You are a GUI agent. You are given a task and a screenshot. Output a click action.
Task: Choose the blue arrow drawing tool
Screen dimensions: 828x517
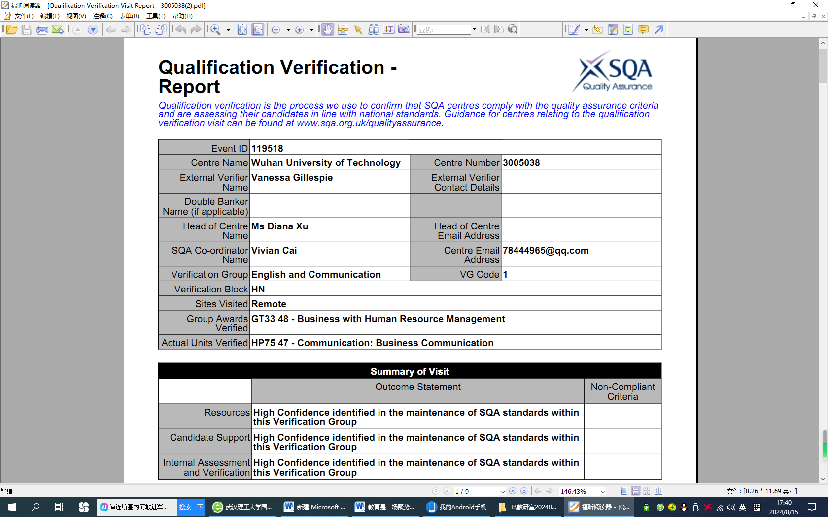(x=659, y=30)
